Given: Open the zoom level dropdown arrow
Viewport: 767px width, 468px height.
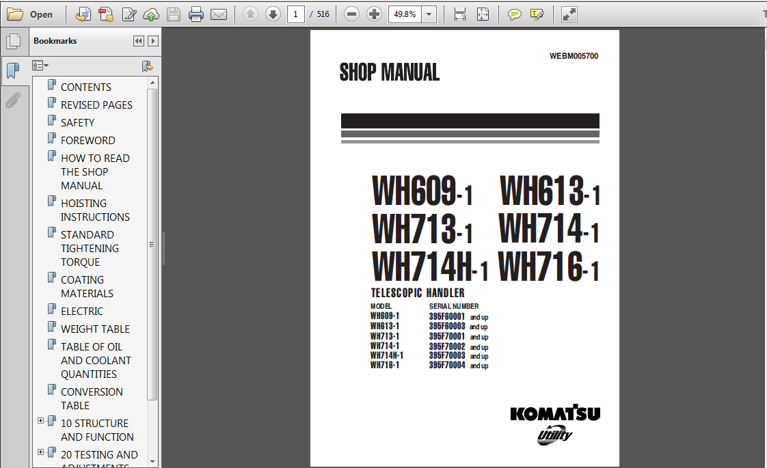Looking at the screenshot, I should (429, 14).
